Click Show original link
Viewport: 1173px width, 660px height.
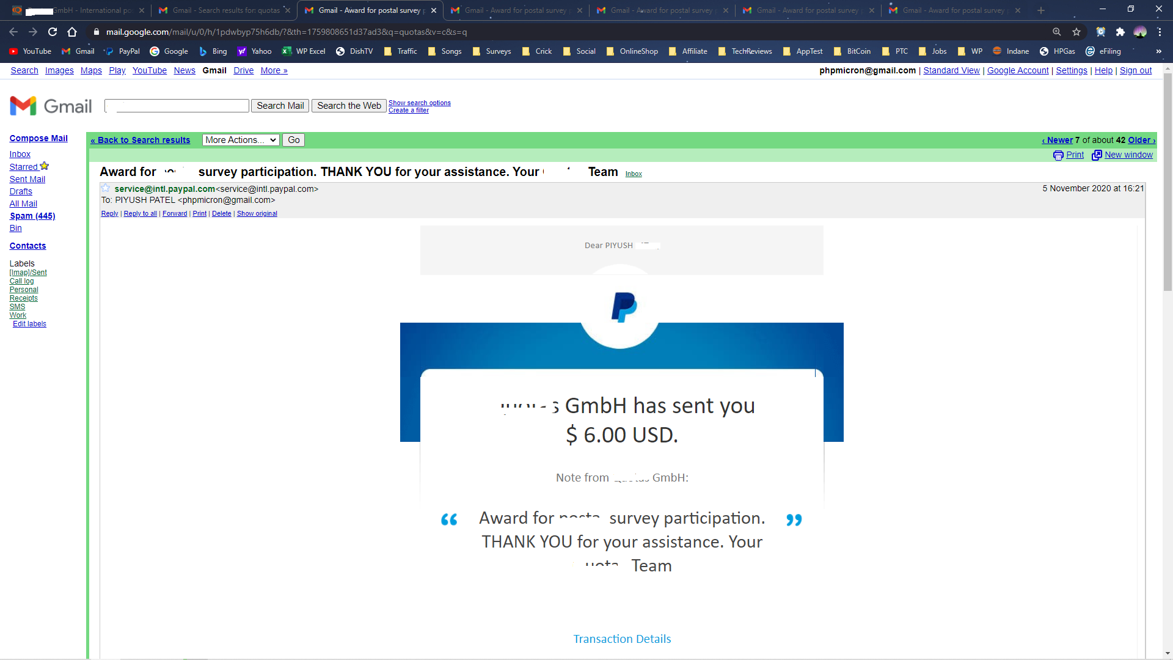(257, 213)
